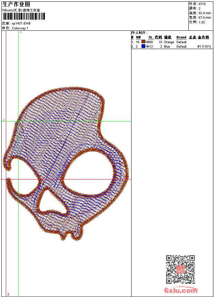
Task: Click the red seal at QR code center
Action: [180, 269]
